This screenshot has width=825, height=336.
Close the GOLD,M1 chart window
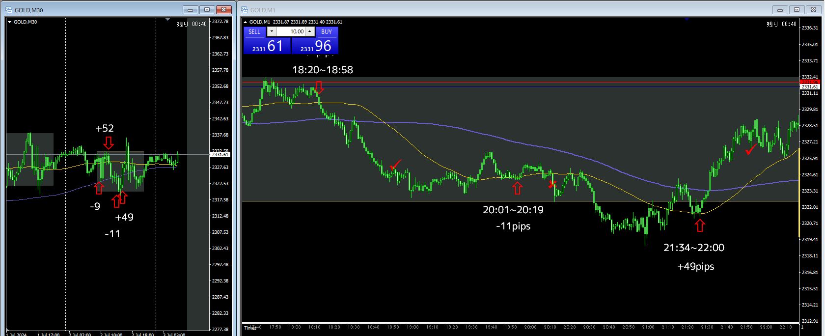[x=814, y=10]
